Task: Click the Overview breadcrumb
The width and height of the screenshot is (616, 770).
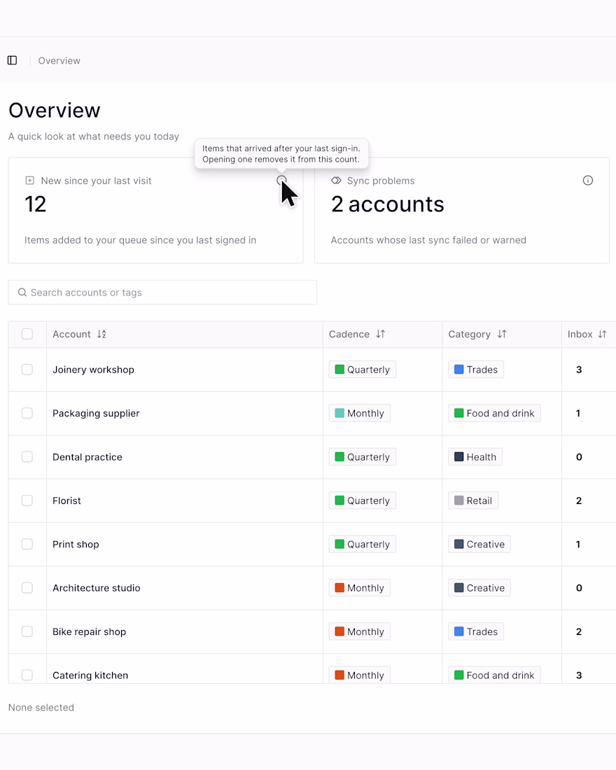Action: click(x=59, y=60)
